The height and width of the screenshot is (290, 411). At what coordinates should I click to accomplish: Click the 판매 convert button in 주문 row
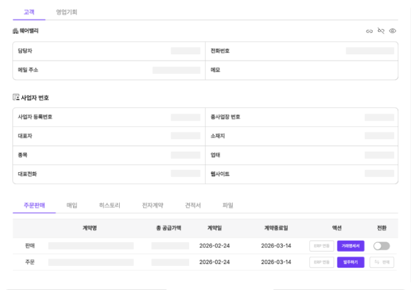(381, 262)
